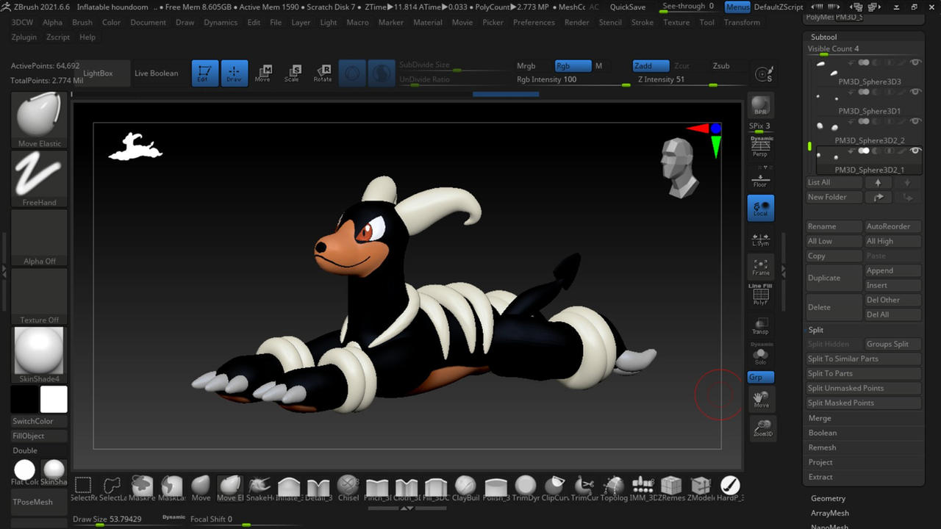The height and width of the screenshot is (529, 941).
Task: Expand the Remesh subsection
Action: pyautogui.click(x=822, y=447)
